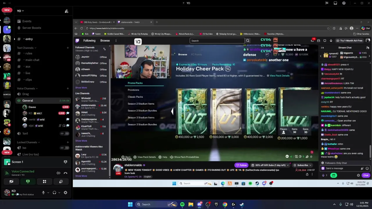Open the XG server icon
Image resolution: width=372 pixels, height=209 pixels.
[x=7, y=76]
